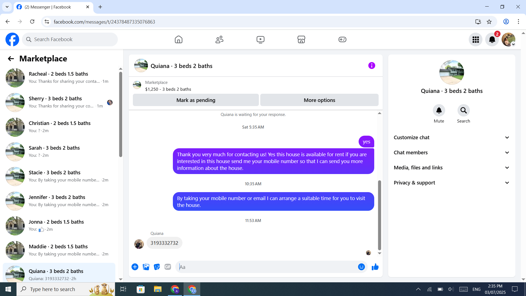The image size is (526, 296).
Task: Mute the Quiana conversation
Action: (x=439, y=110)
